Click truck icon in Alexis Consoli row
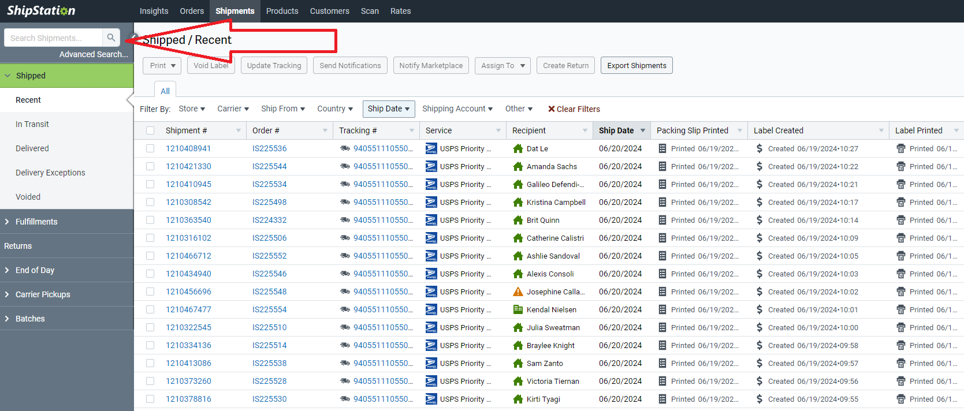 [345, 274]
